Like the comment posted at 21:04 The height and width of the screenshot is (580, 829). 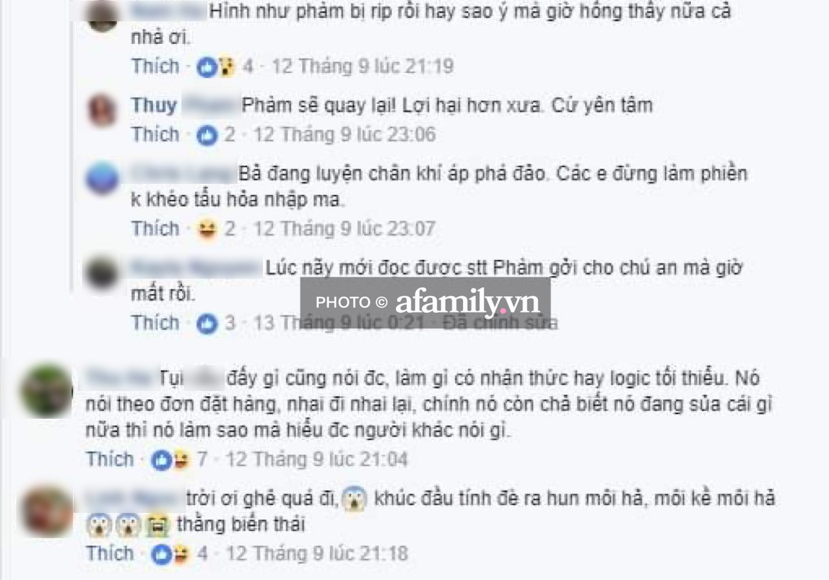(110, 460)
